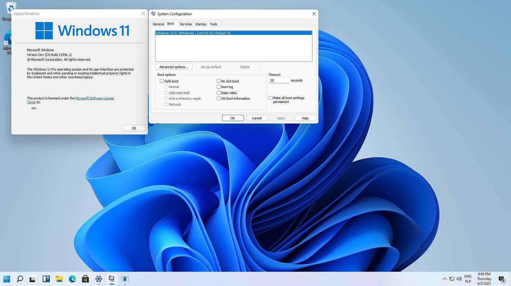Focus the Timeout seconds field
This screenshot has height=286, width=511.
tap(279, 80)
